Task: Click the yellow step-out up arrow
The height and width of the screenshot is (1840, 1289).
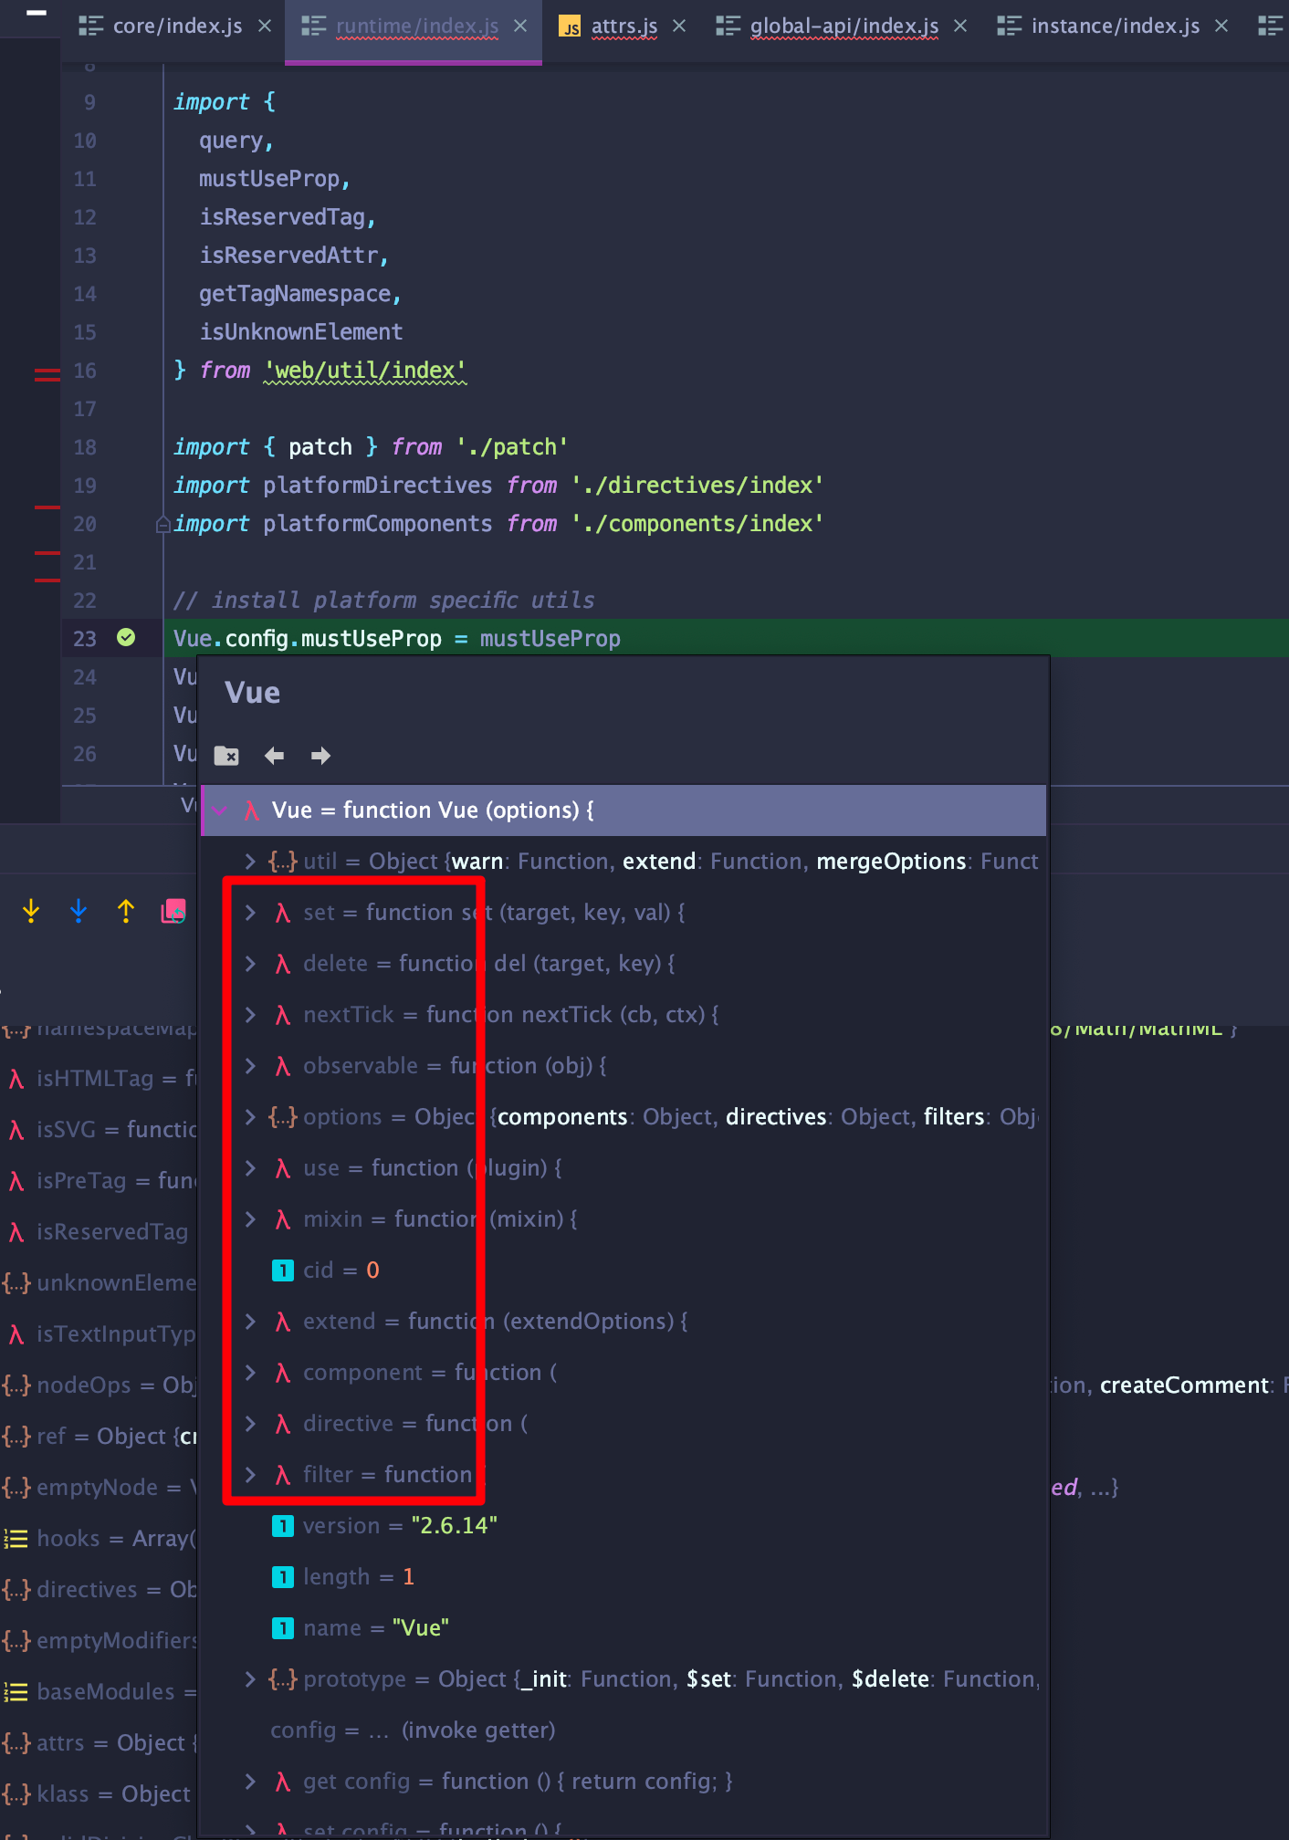Action: coord(126,911)
